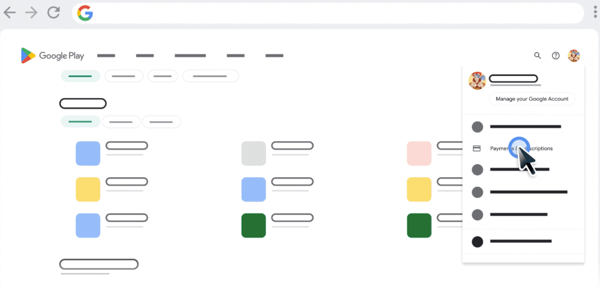Click the browser back arrow
Viewport: 600px width, 287px height.
point(10,13)
